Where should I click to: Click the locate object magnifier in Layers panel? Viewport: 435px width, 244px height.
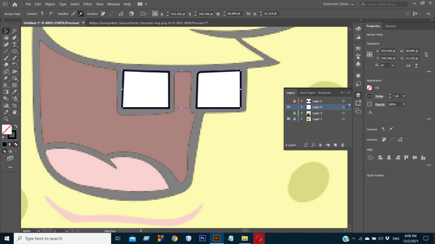click(313, 145)
